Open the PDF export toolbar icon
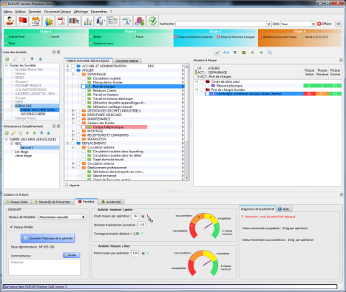 pyautogui.click(x=61, y=21)
